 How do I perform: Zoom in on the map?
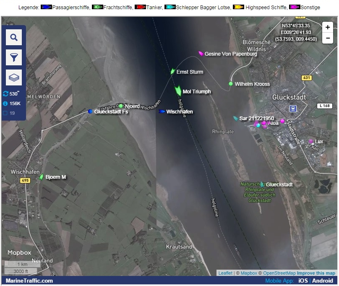tap(328, 27)
